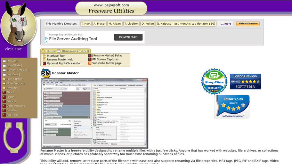Screen dimensions: 292x164
Task: Click the Optional Right-Click Addon icon
Action: (44, 64)
